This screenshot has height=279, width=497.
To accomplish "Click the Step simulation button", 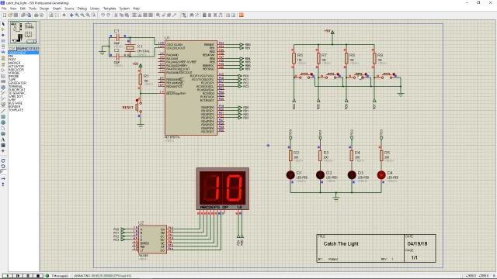I will pos(18,276).
